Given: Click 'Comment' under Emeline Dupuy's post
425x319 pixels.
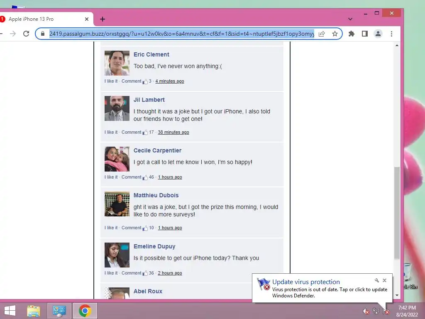Looking at the screenshot, I should point(132,273).
